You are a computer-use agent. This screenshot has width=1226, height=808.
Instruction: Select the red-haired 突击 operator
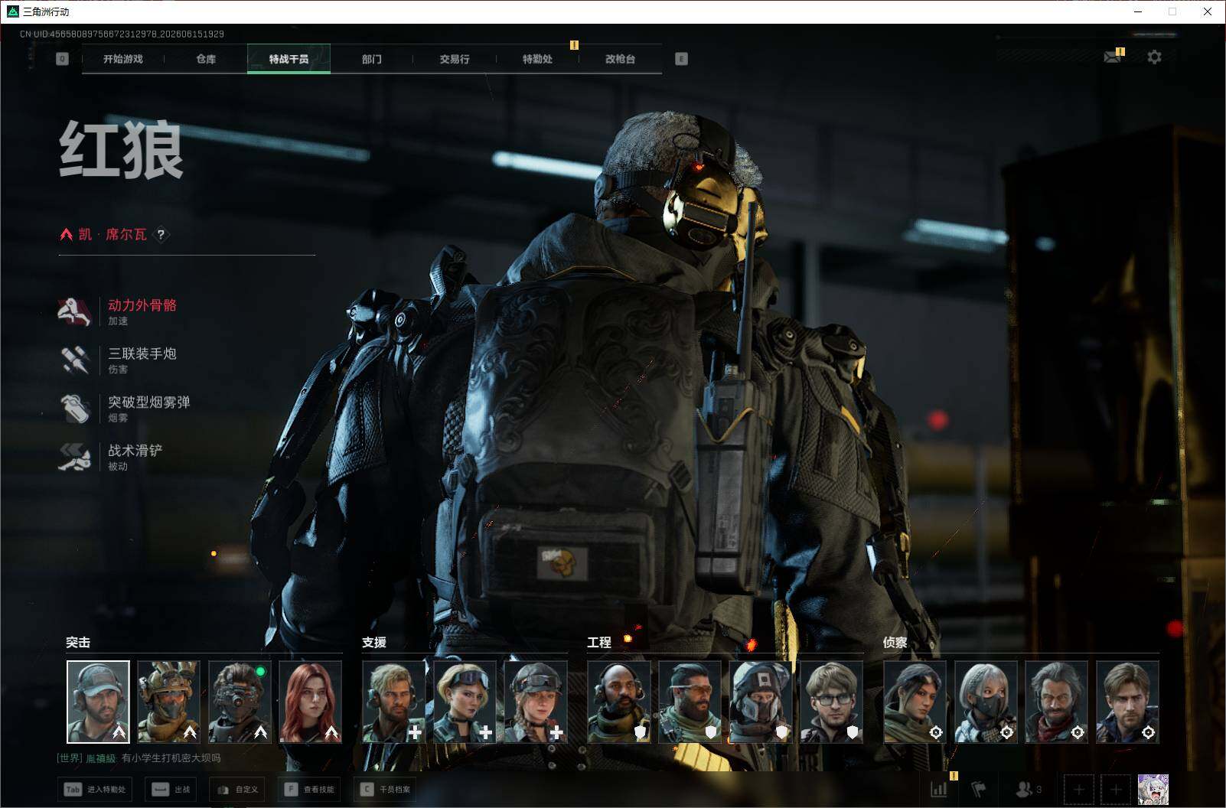tap(311, 702)
